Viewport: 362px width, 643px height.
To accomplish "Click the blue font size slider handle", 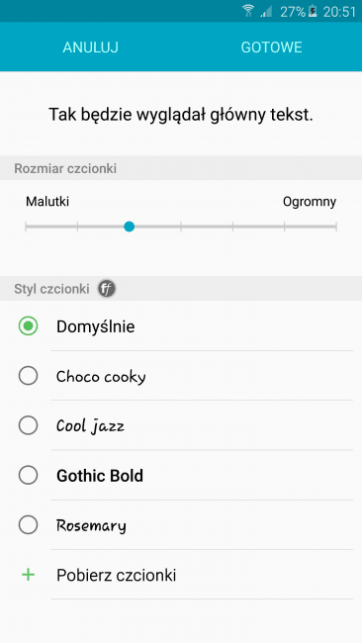I will (130, 227).
